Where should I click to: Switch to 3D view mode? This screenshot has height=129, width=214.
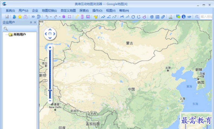pyautogui.click(x=33, y=17)
